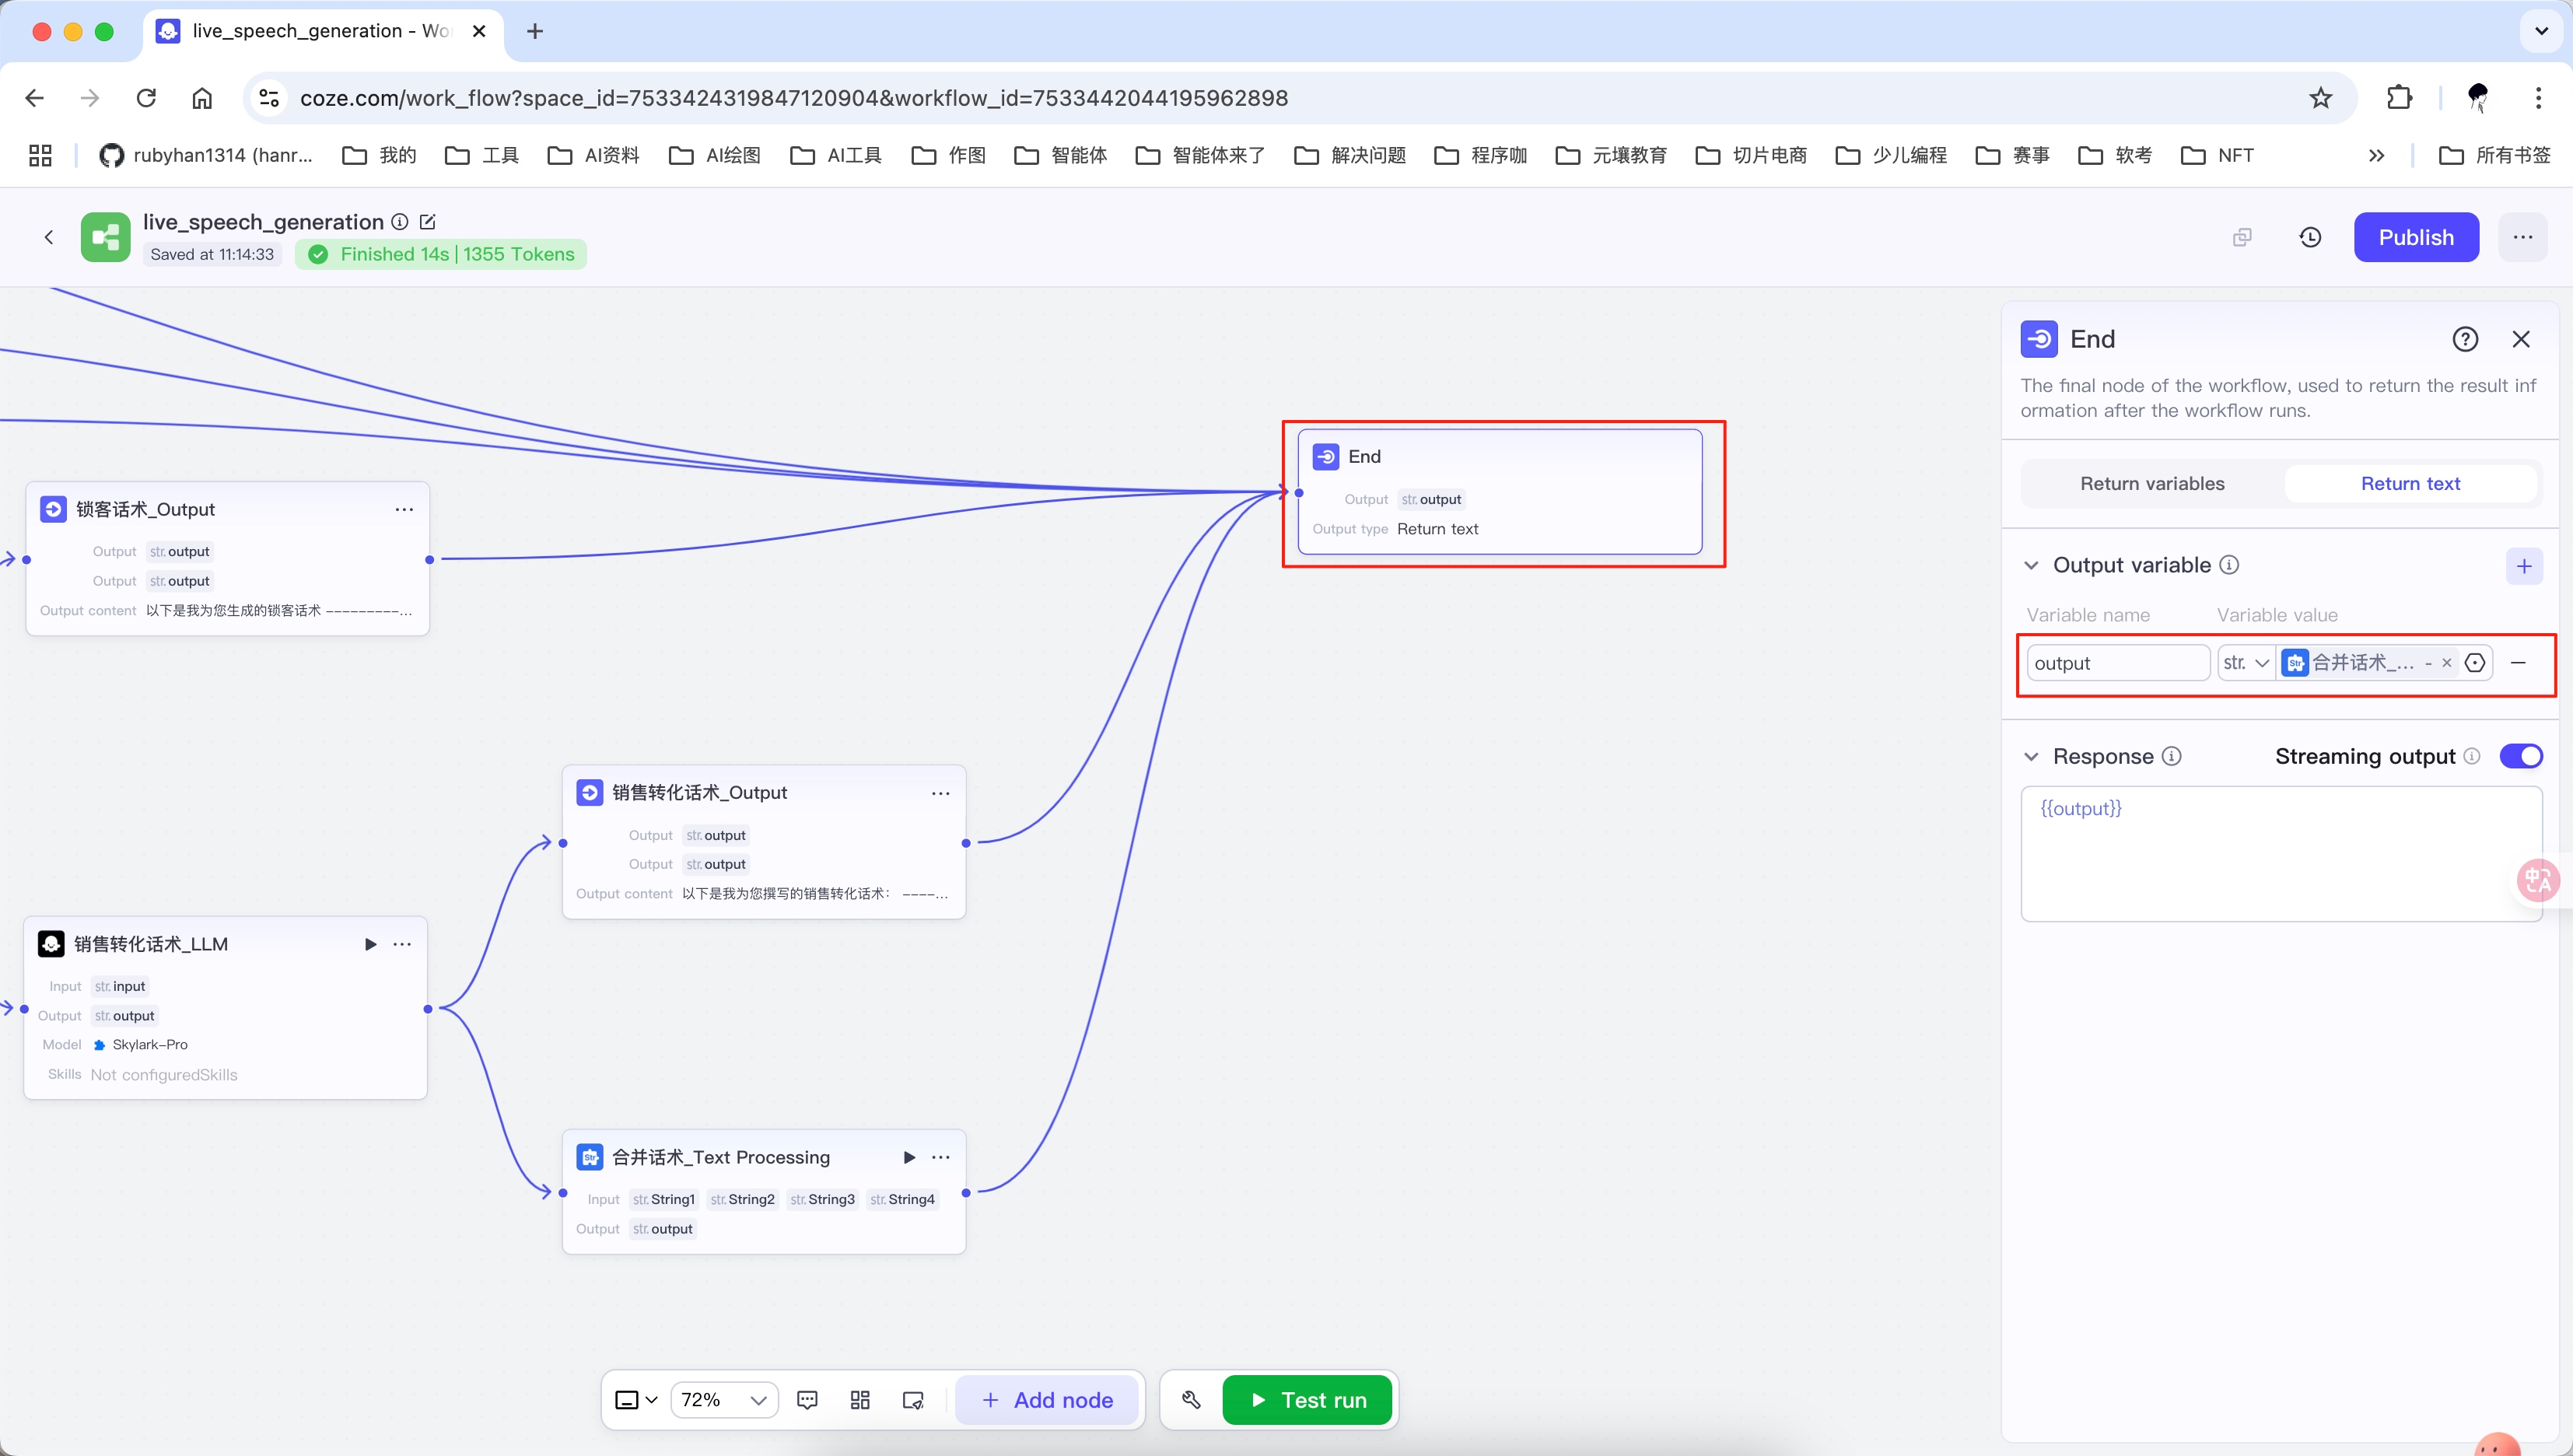
Task: Open the comment icon in bottom toolbar
Action: [807, 1400]
